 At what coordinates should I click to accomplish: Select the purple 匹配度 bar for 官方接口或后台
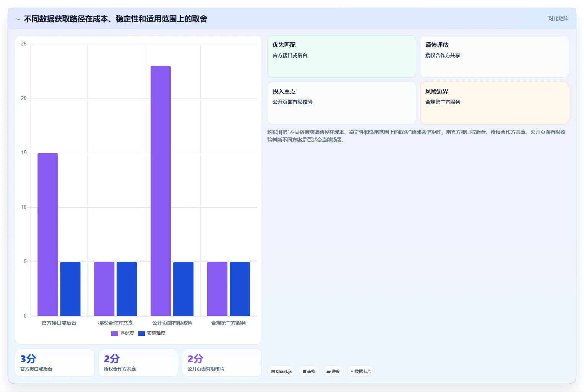pyautogui.click(x=48, y=234)
